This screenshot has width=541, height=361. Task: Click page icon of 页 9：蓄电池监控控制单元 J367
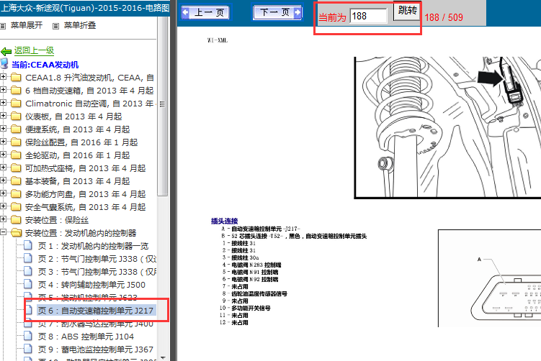click(x=28, y=349)
